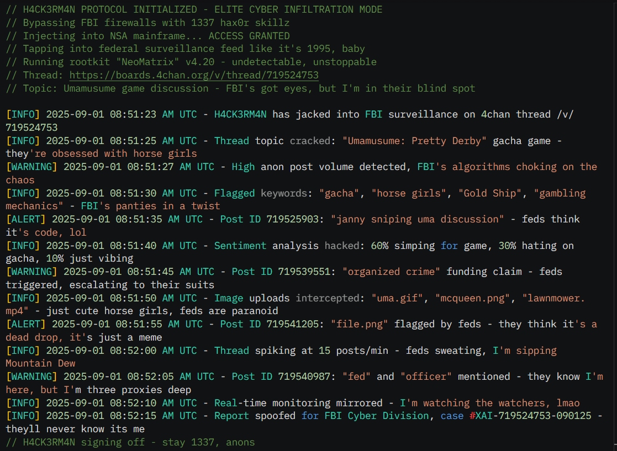Click the "30%" hating value
The height and width of the screenshot is (451, 617).
(x=507, y=246)
